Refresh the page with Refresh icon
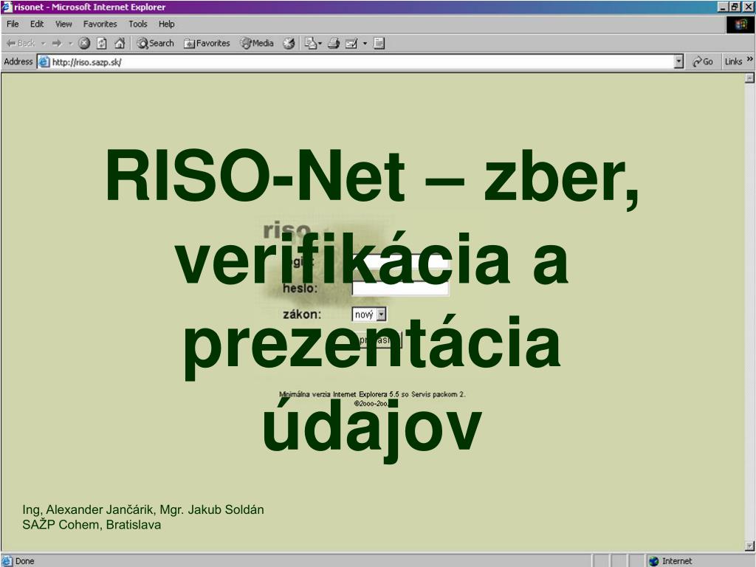Screen dimensions: 756x567 pos(102,44)
